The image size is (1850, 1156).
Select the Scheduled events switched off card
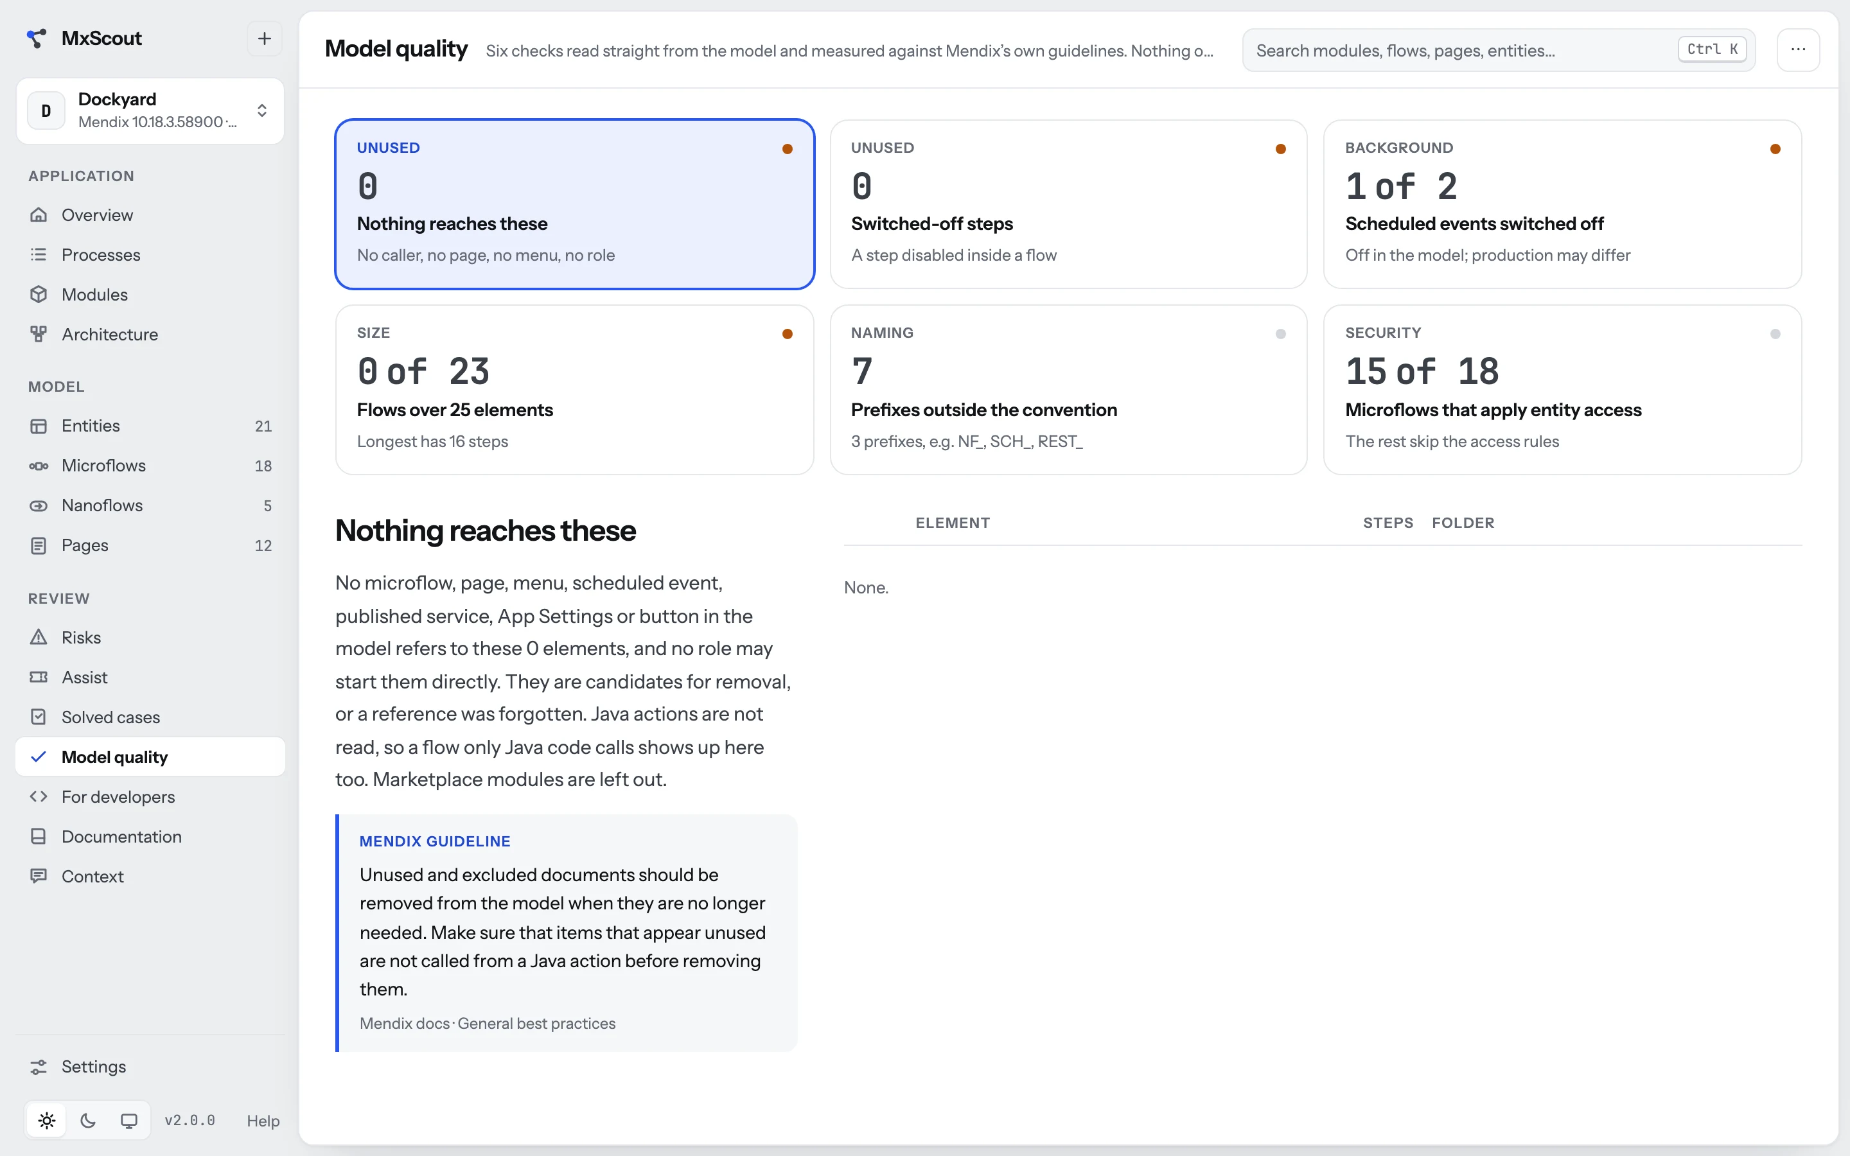1563,204
